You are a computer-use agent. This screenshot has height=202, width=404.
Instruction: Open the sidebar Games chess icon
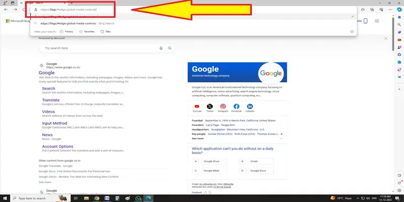[399, 47]
